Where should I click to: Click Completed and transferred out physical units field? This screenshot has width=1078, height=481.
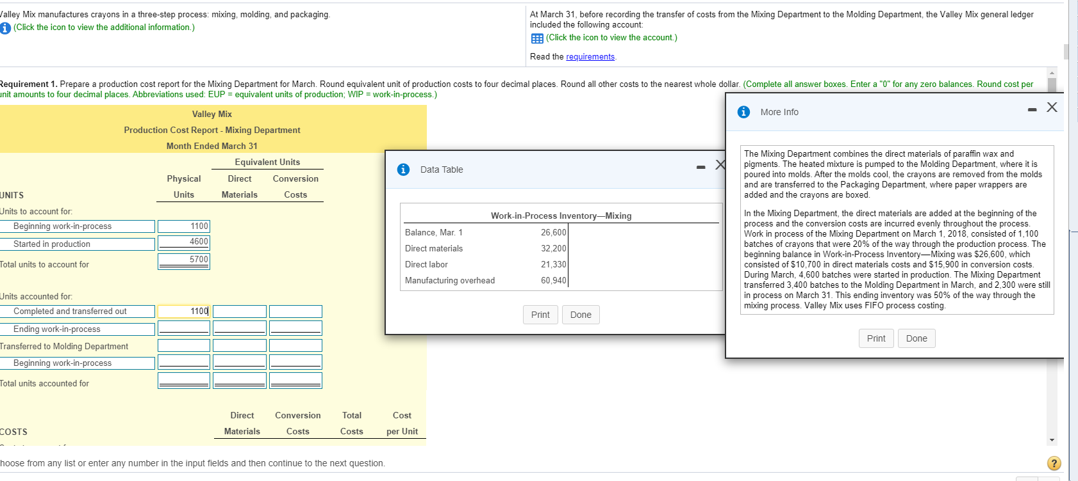(184, 311)
